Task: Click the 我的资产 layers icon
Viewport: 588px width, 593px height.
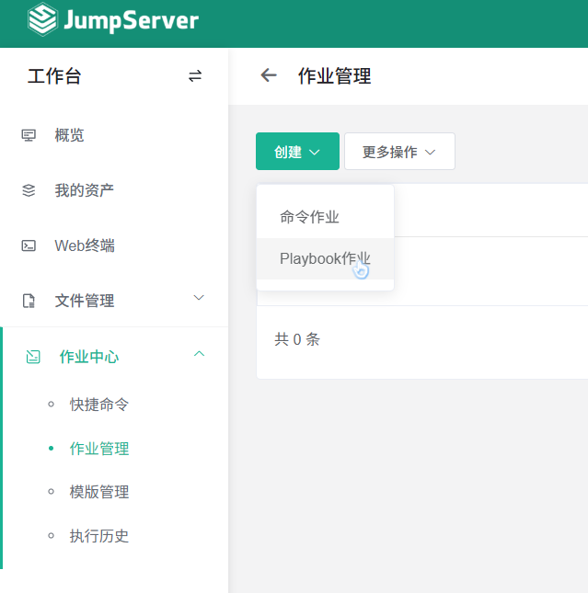Action: click(x=29, y=190)
